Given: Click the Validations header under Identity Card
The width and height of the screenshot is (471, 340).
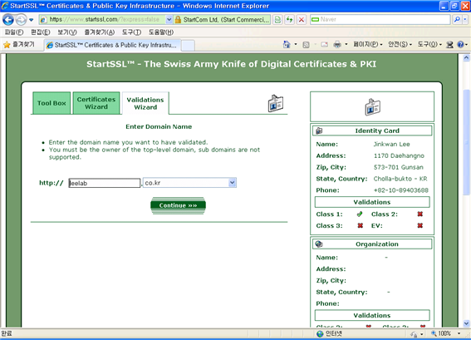Looking at the screenshot, I should (372, 202).
